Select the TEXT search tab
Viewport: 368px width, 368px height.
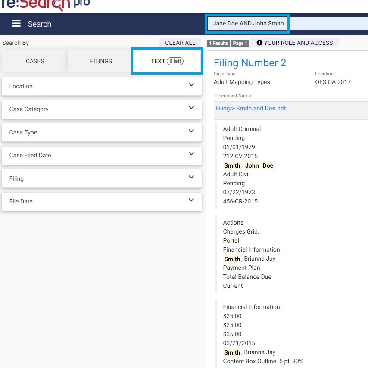click(x=167, y=61)
